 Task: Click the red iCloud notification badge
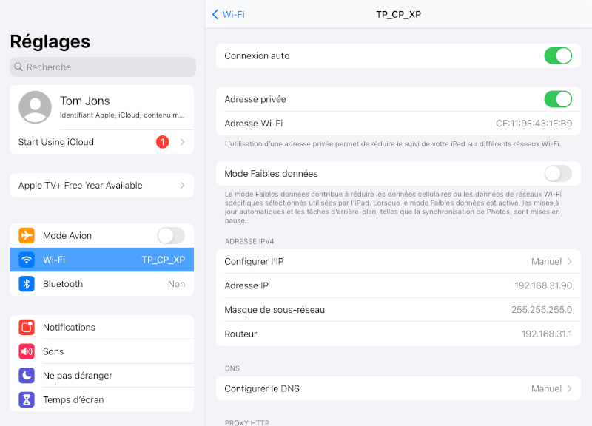162,141
